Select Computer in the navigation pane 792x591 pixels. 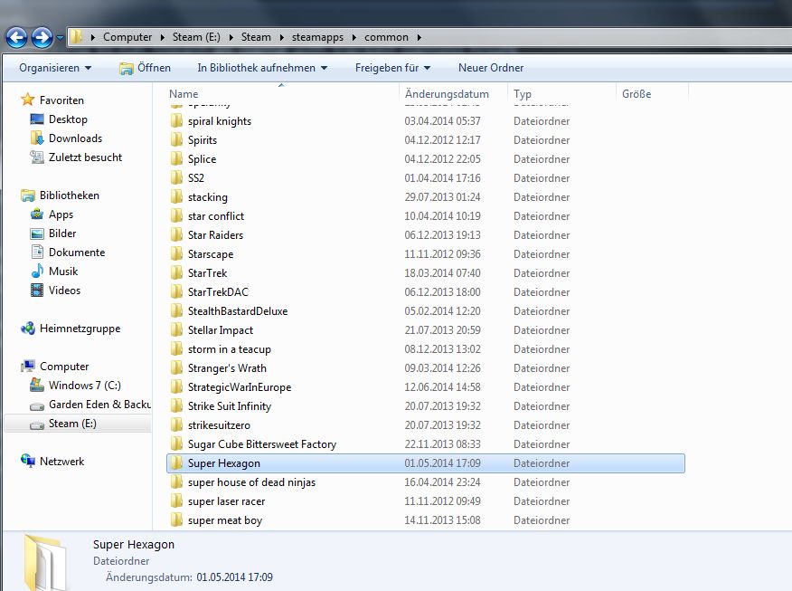click(x=64, y=367)
